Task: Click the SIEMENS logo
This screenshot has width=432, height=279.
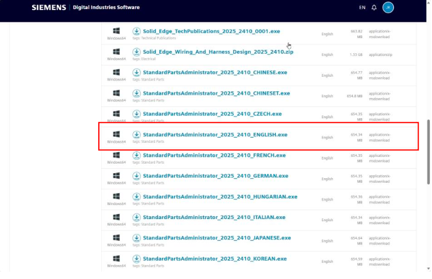Action: click(x=49, y=7)
